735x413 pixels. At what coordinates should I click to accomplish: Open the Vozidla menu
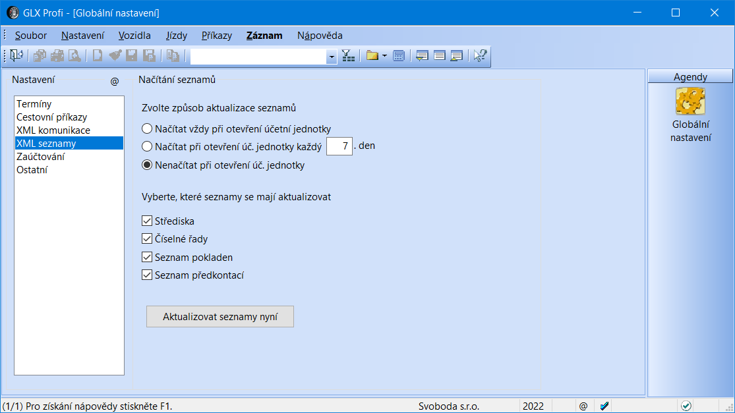click(134, 36)
